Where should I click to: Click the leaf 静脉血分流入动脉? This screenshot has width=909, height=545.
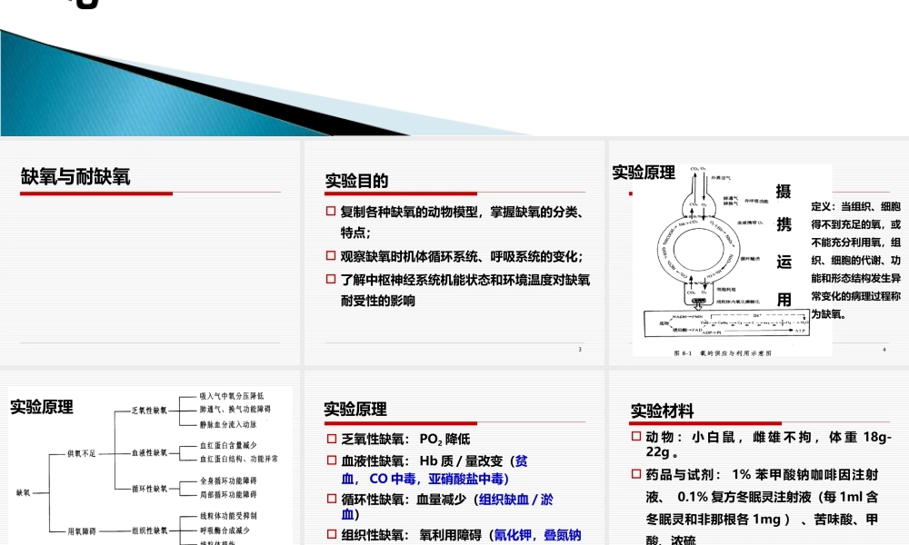pyautogui.click(x=228, y=424)
